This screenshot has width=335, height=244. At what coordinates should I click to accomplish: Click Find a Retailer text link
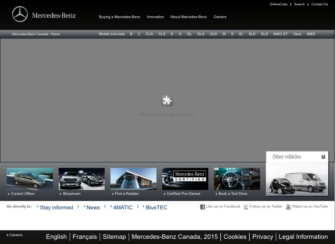[x=127, y=194]
